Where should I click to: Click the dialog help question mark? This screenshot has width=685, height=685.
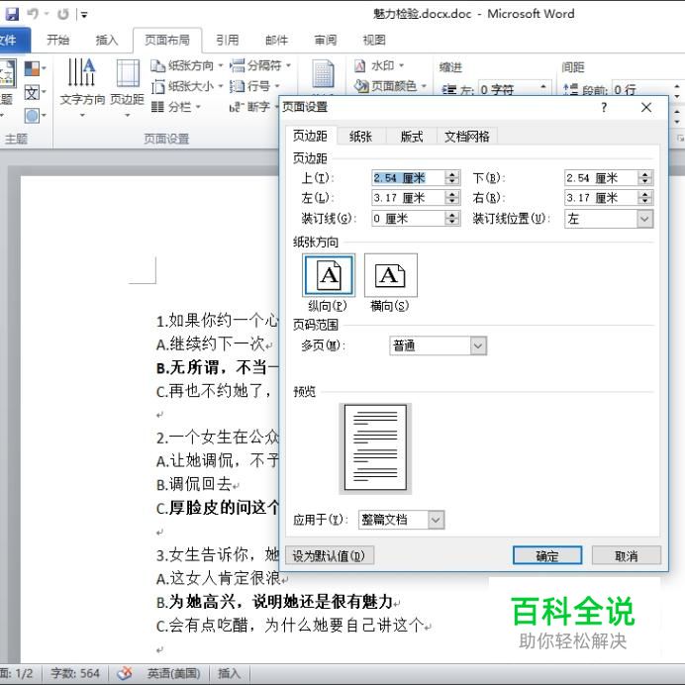coord(604,108)
